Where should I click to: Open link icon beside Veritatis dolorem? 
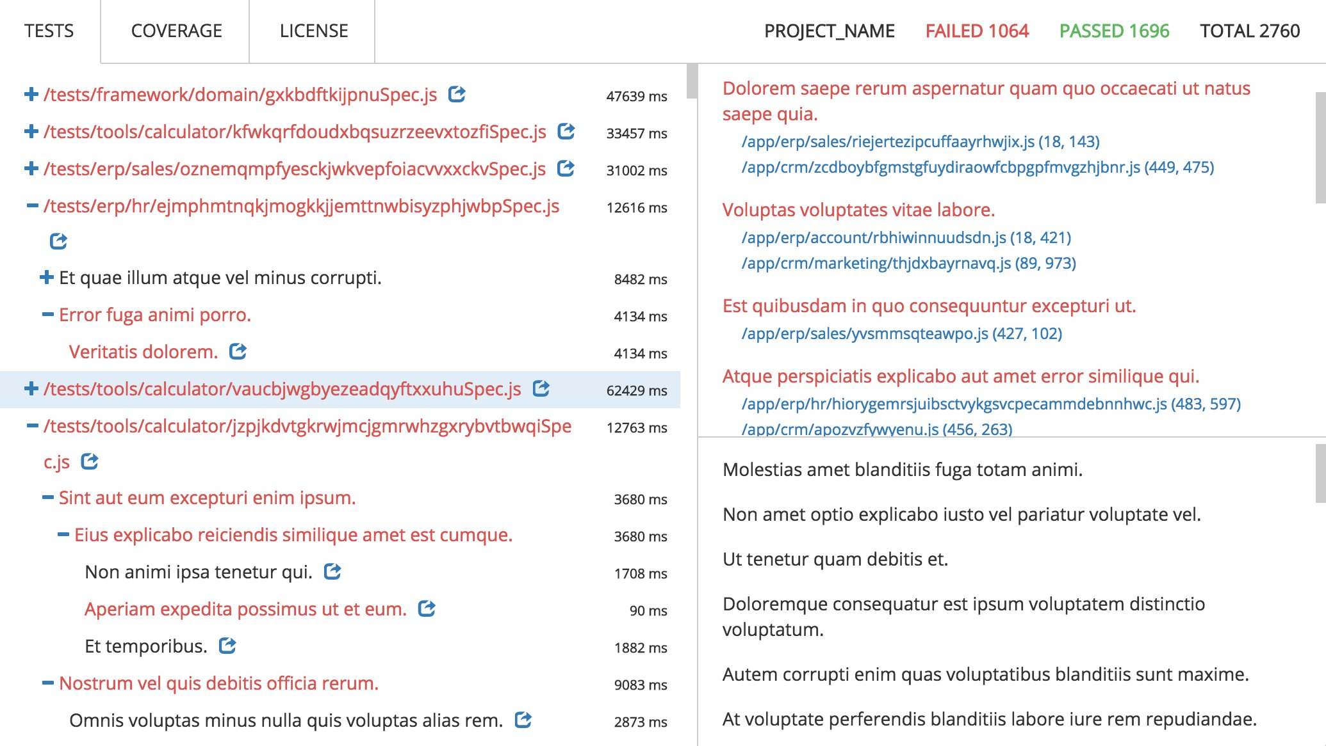[x=238, y=351]
